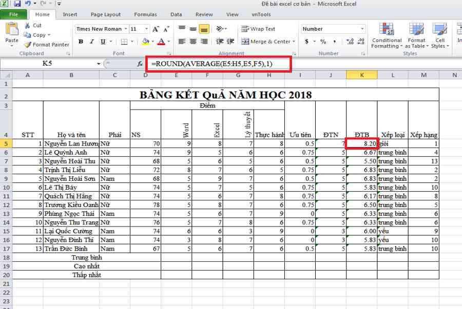Image resolution: width=462 pixels, height=309 pixels.
Task: Switch to the Page Layout tab
Action: [105, 14]
